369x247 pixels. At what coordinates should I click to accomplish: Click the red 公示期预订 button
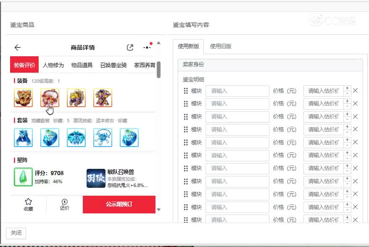tap(119, 205)
